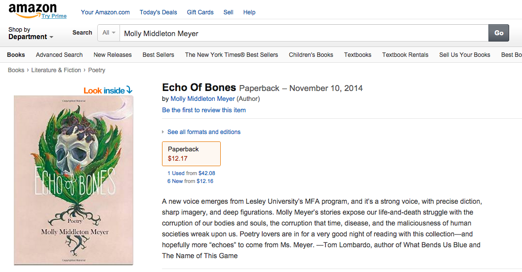Open Today's Deals page
The width and height of the screenshot is (522, 272).
pyautogui.click(x=158, y=12)
